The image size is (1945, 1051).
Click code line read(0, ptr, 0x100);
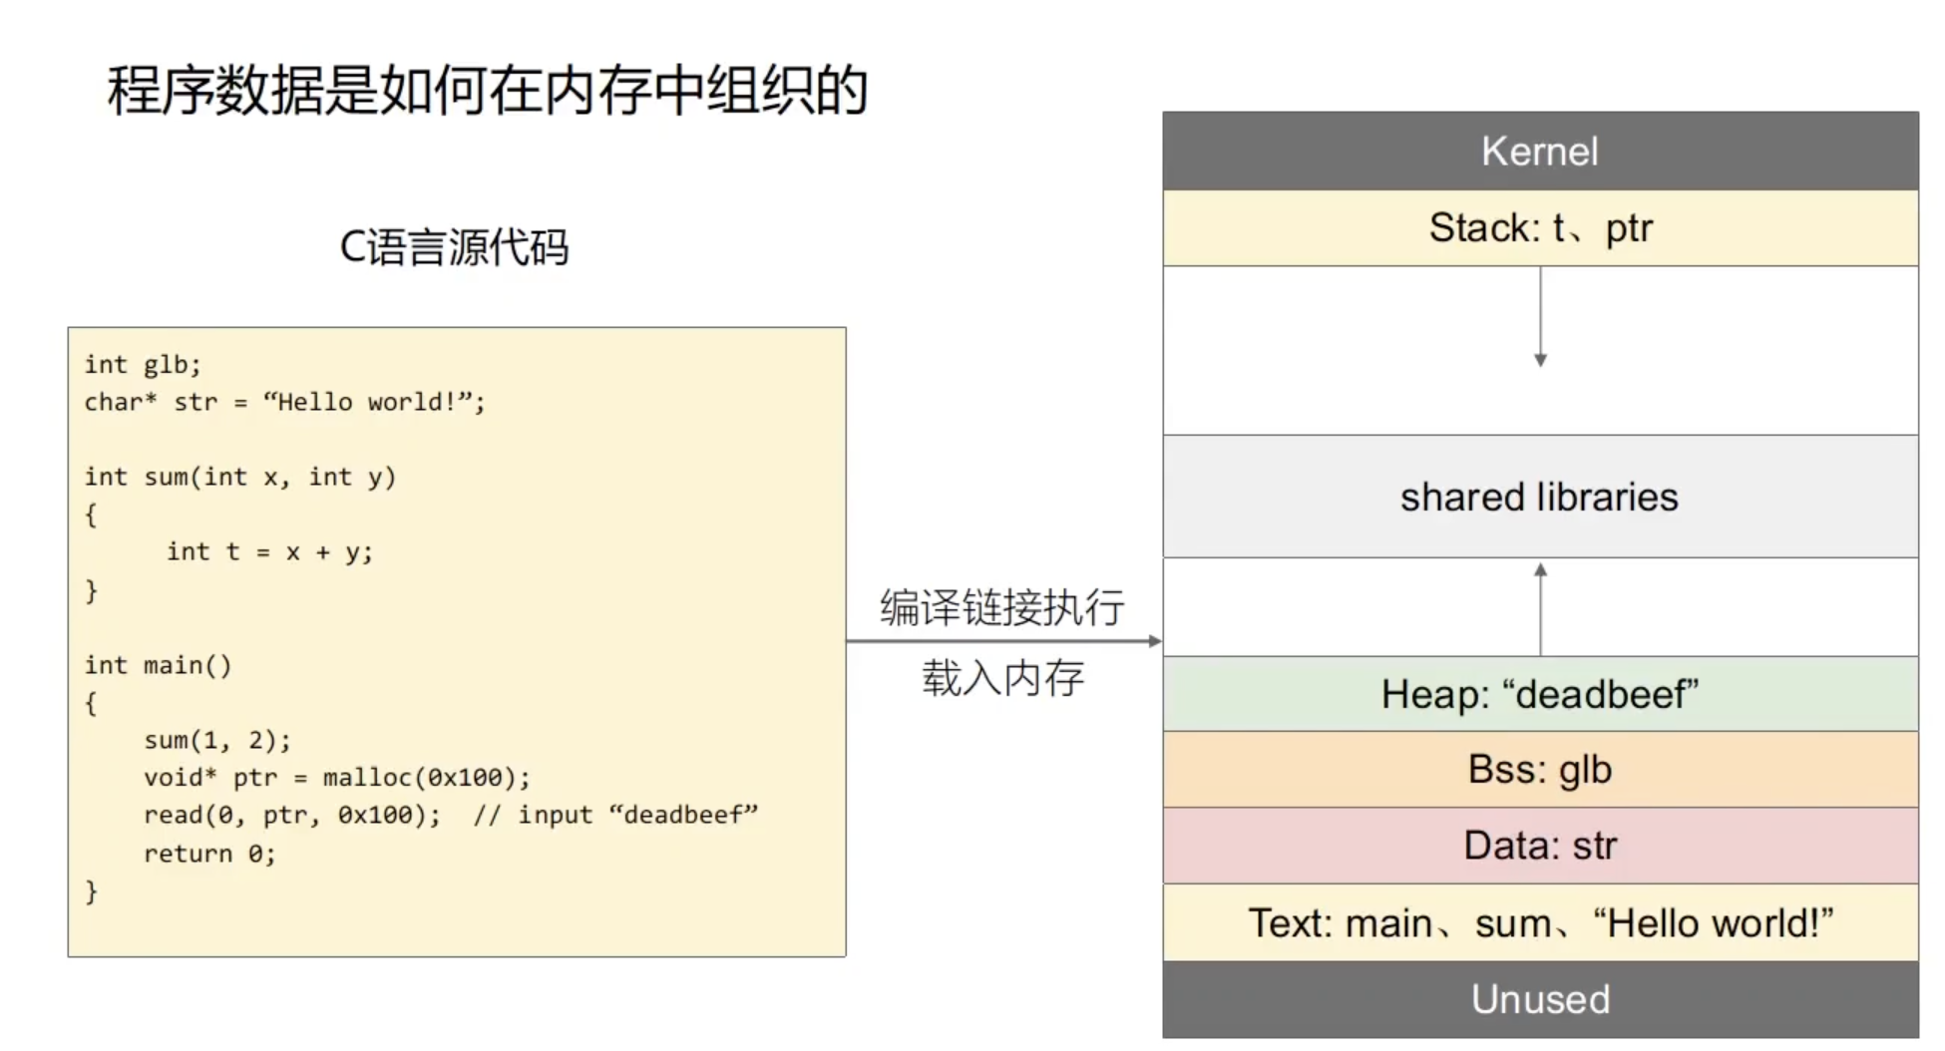pyautogui.click(x=292, y=815)
